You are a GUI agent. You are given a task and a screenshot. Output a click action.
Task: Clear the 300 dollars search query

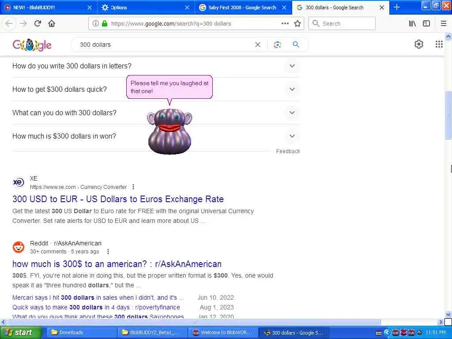click(258, 45)
